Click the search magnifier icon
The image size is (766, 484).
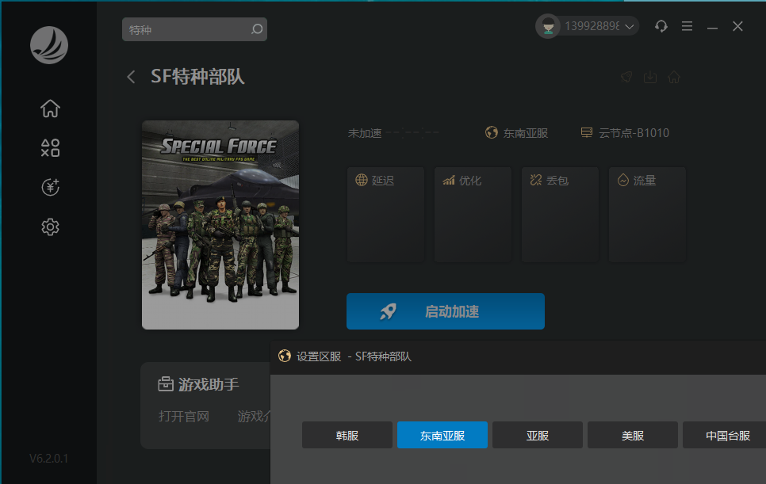[x=256, y=29]
